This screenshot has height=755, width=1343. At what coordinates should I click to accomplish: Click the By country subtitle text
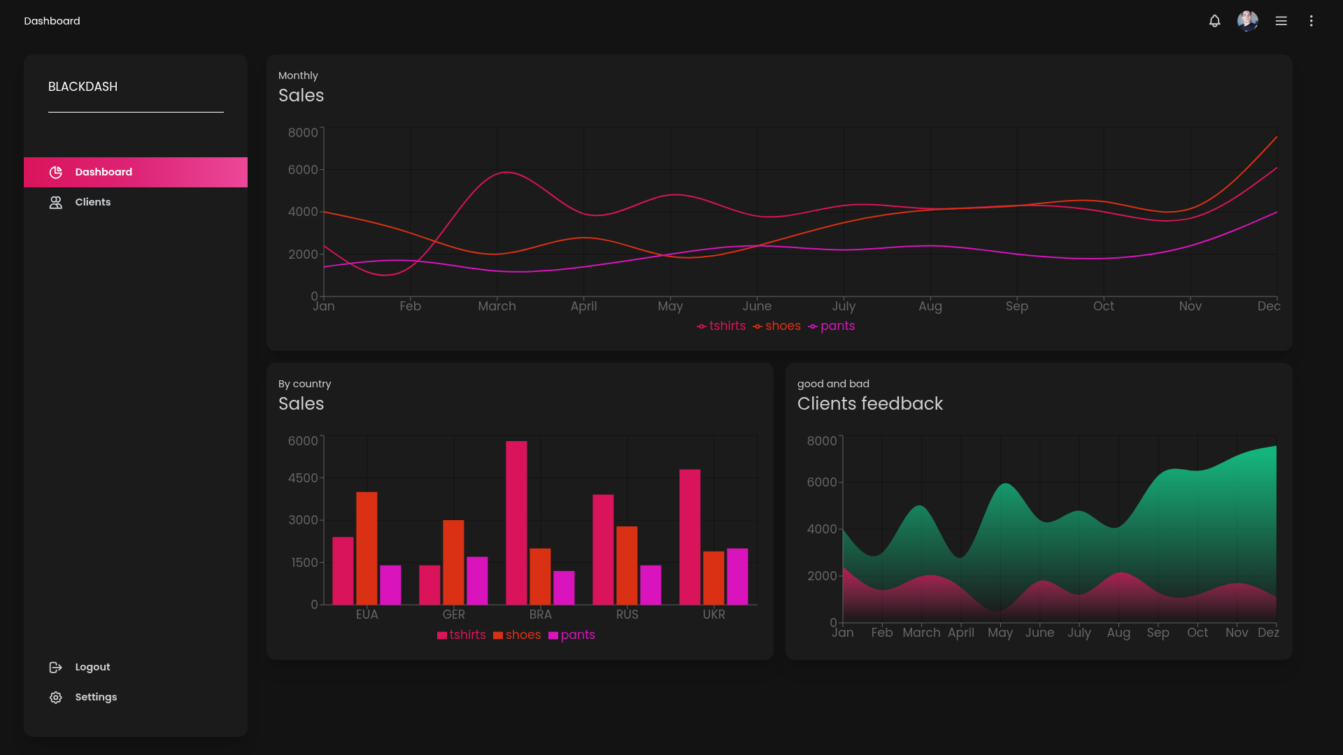(304, 384)
